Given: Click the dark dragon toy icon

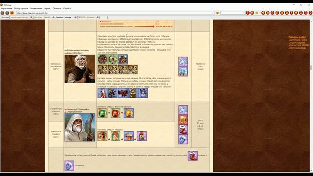Looking at the screenshot, I should (x=112, y=93).
